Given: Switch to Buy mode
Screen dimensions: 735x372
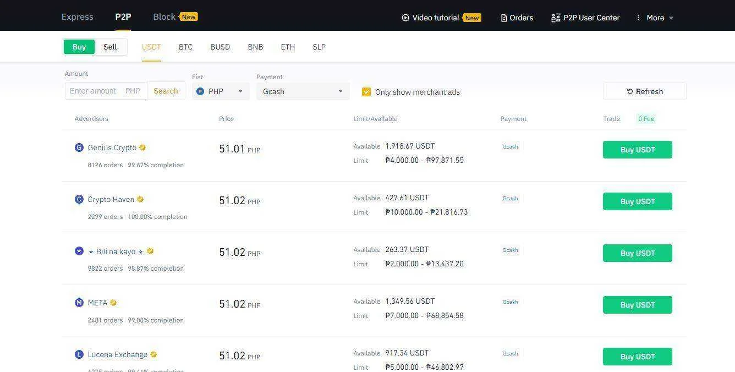Looking at the screenshot, I should point(79,47).
